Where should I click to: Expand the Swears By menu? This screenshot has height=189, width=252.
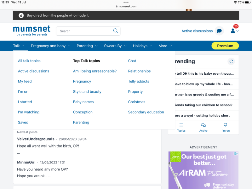click(115, 46)
